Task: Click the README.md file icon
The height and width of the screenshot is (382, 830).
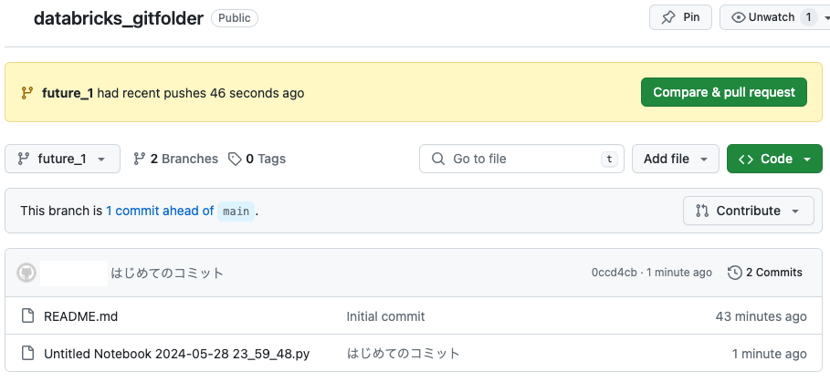Action: tap(27, 316)
